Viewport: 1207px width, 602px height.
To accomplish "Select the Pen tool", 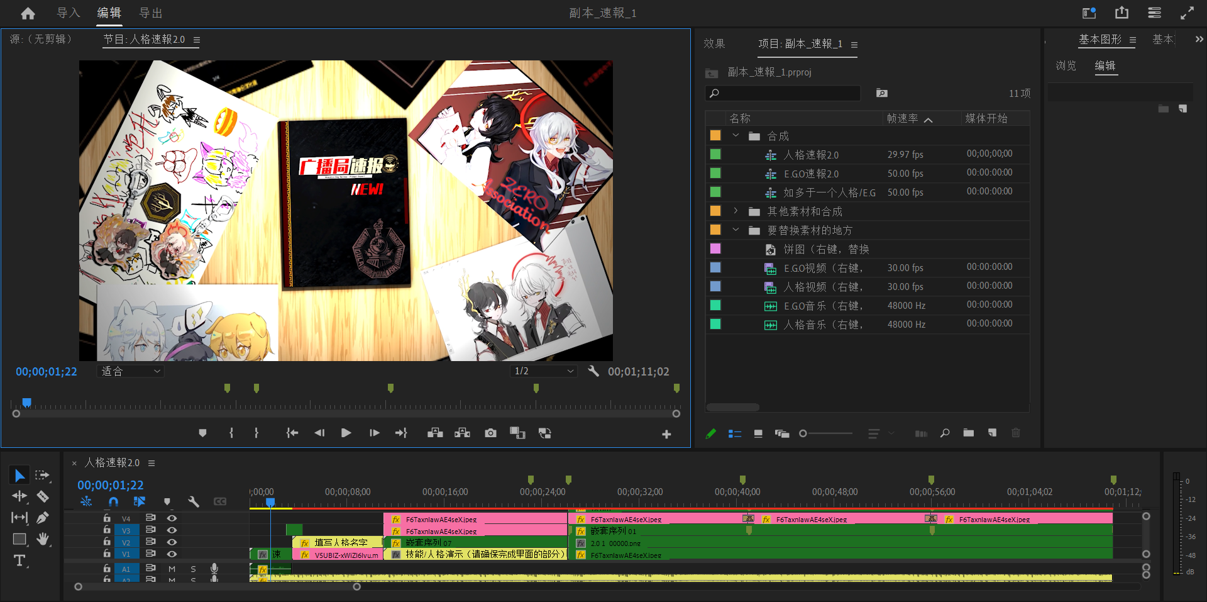I will point(43,518).
